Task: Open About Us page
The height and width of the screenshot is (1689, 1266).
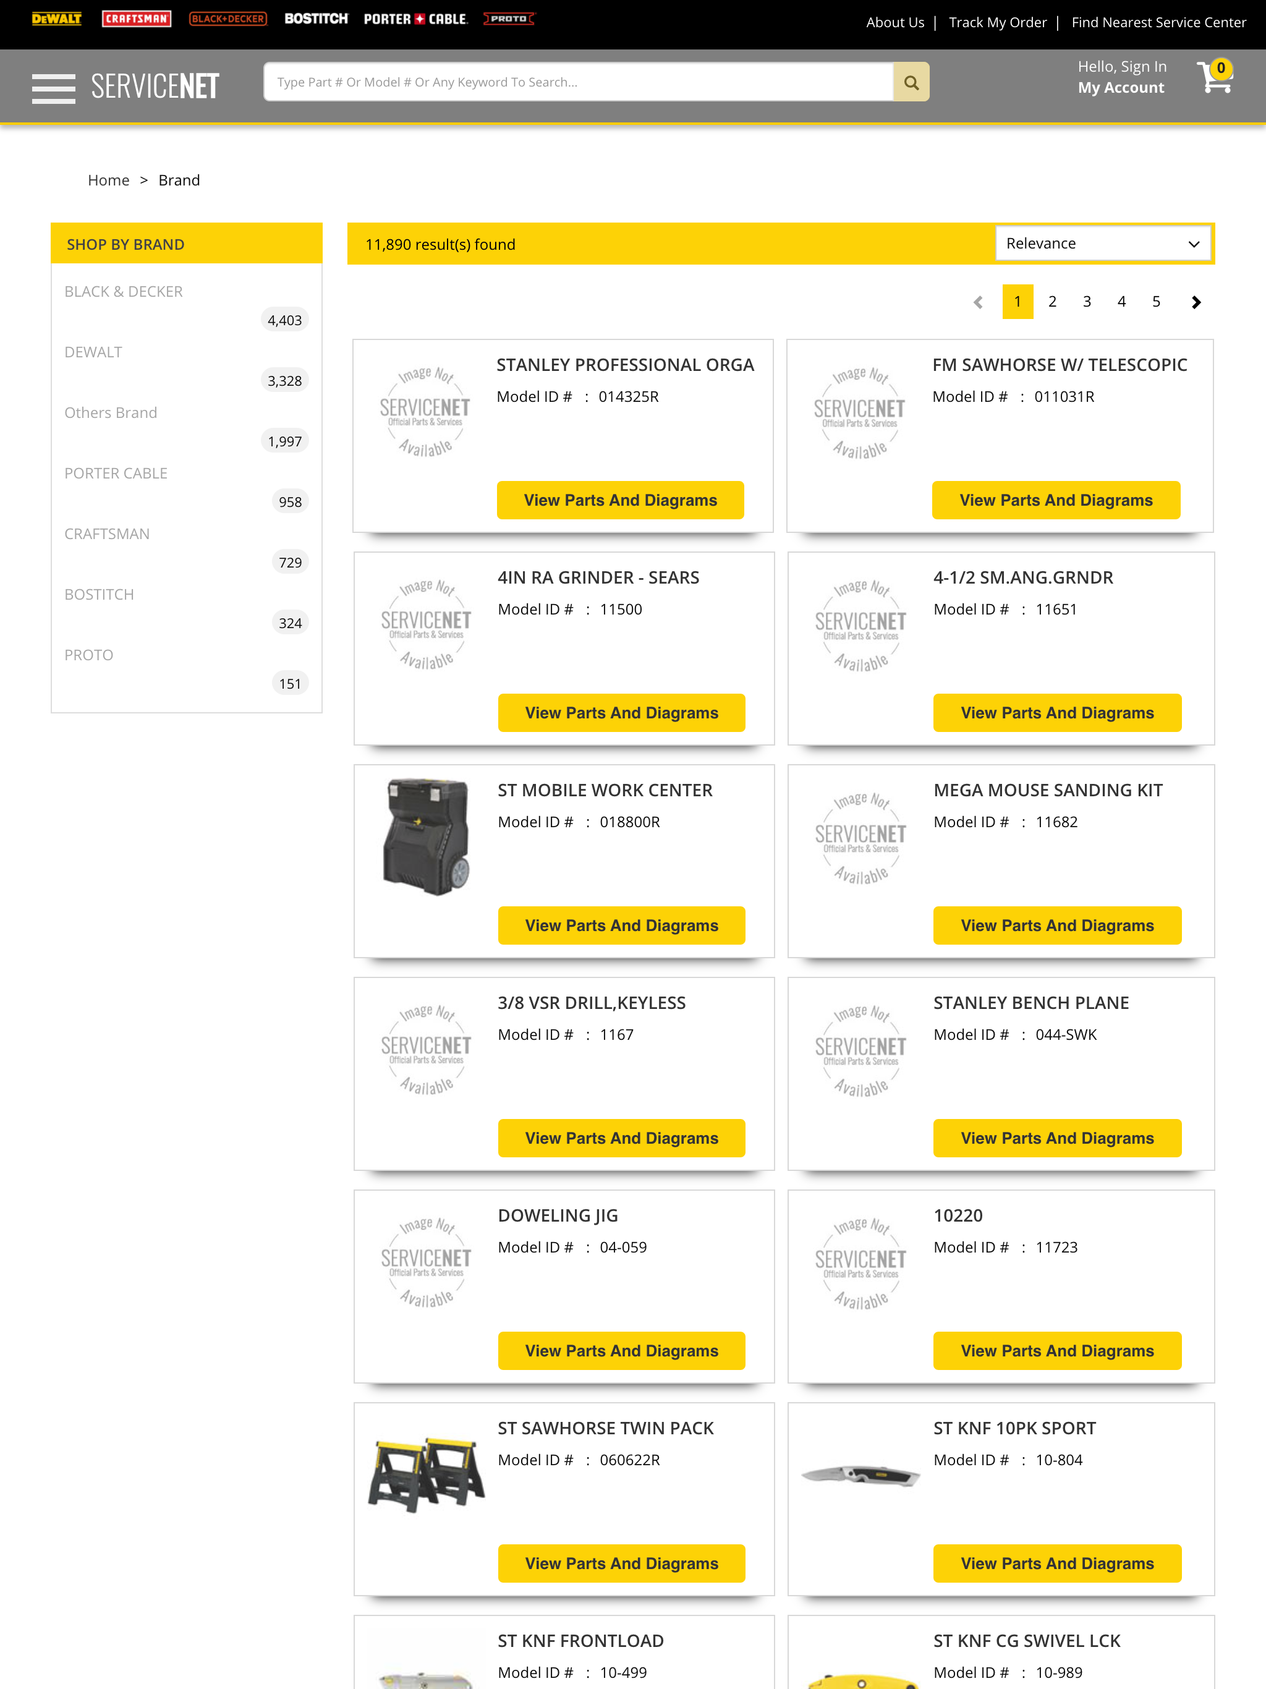Action: point(895,23)
